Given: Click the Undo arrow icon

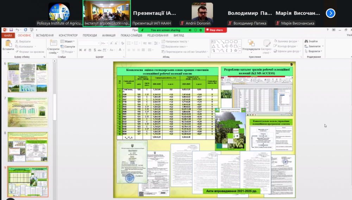Looking at the screenshot, I should pos(17,30).
